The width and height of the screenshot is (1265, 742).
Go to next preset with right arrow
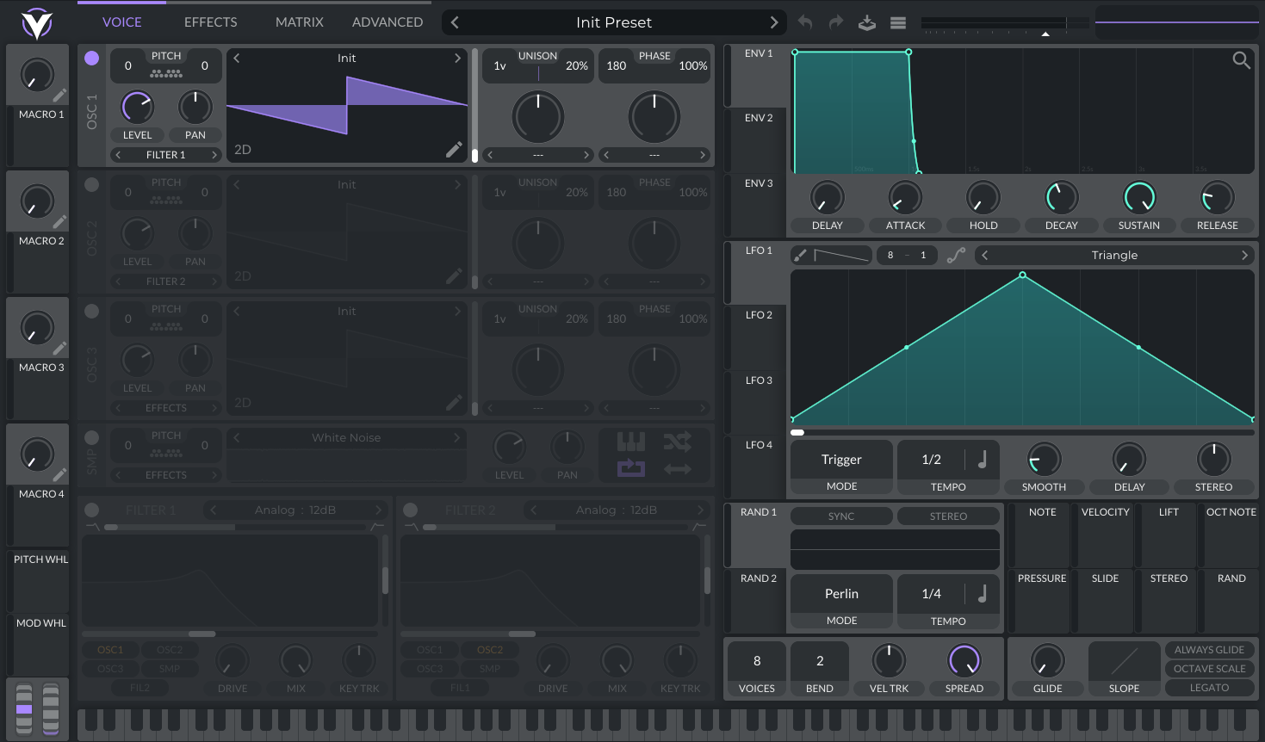(773, 22)
